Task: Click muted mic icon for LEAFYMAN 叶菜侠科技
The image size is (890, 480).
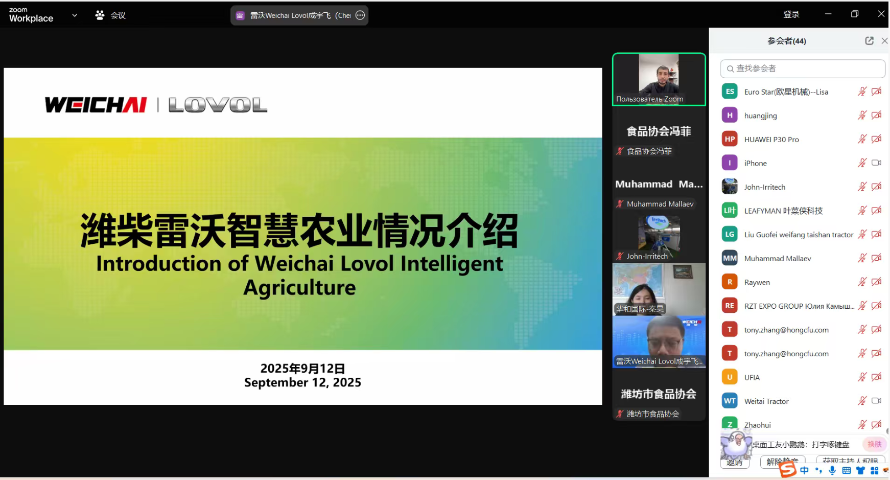Action: 862,211
